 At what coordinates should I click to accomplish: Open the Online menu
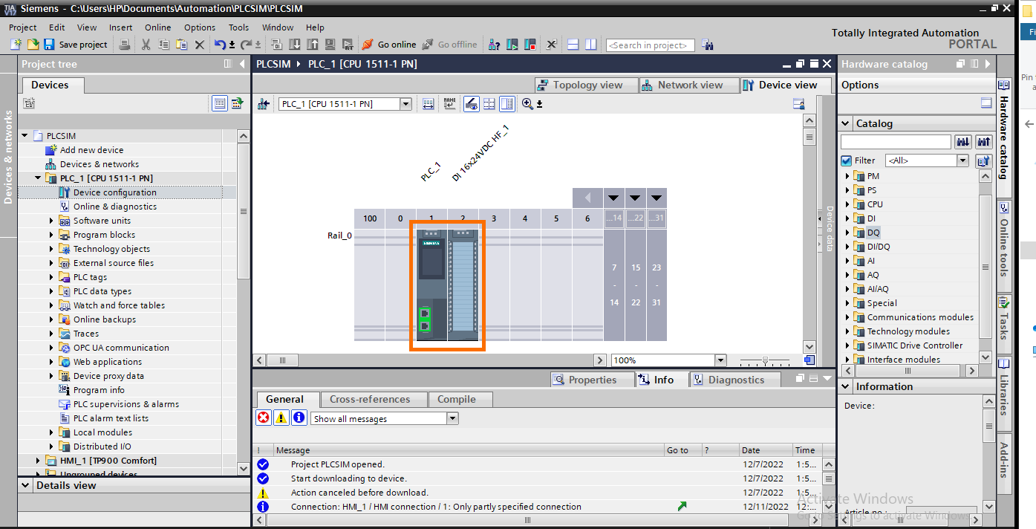160,27
